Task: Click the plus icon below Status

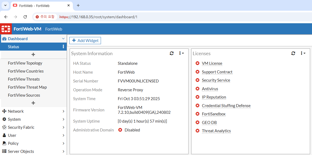Action: [x=33, y=55]
